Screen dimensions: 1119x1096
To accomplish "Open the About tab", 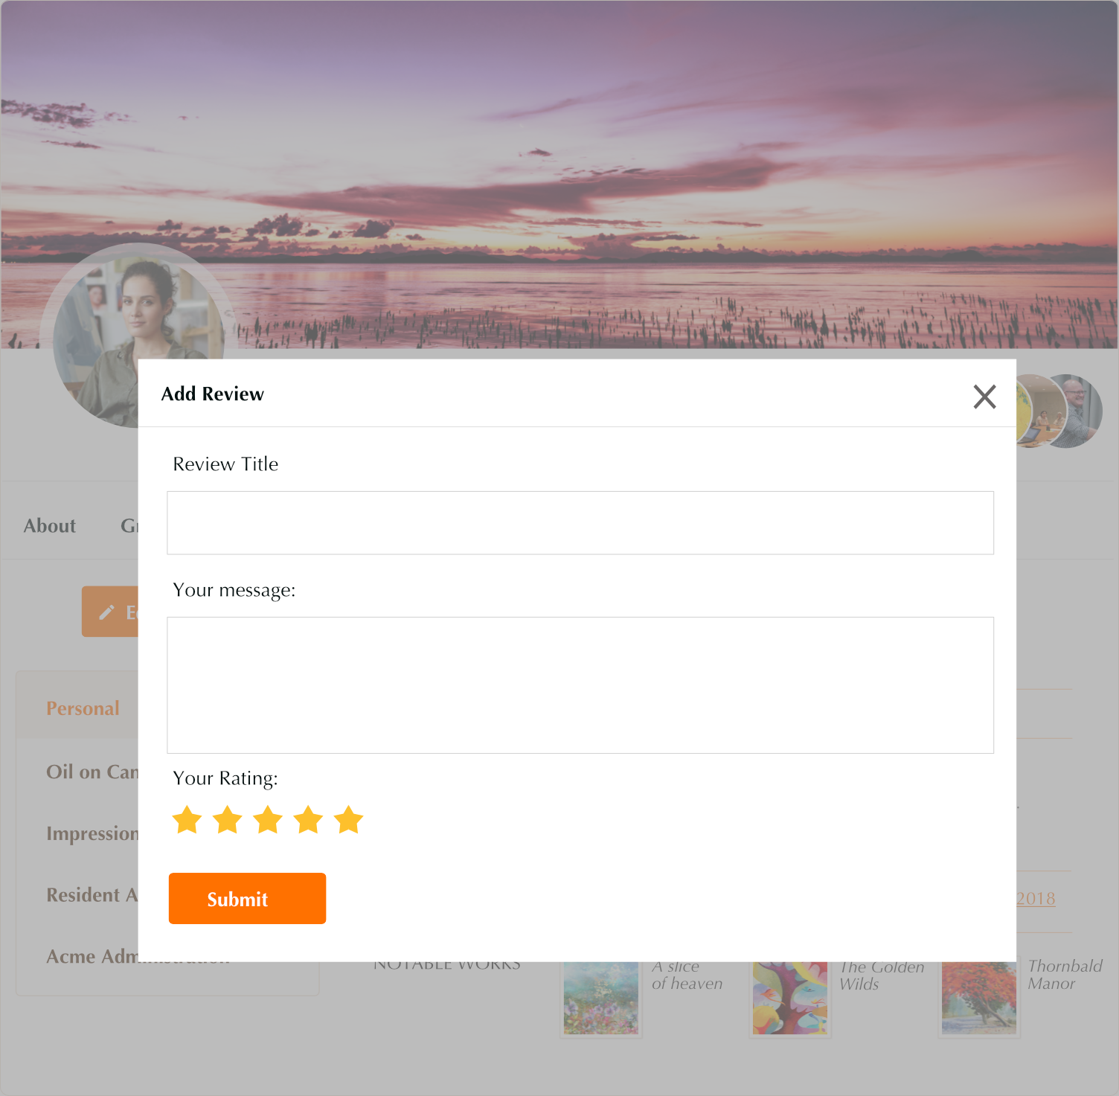I will coord(50,526).
